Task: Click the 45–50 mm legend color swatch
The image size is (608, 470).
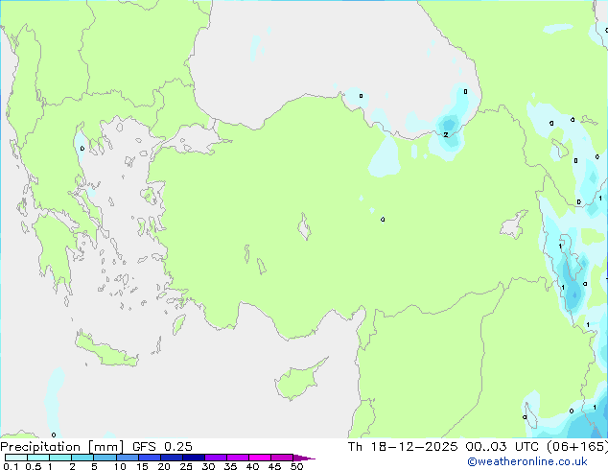Action: pyautogui.click(x=282, y=458)
